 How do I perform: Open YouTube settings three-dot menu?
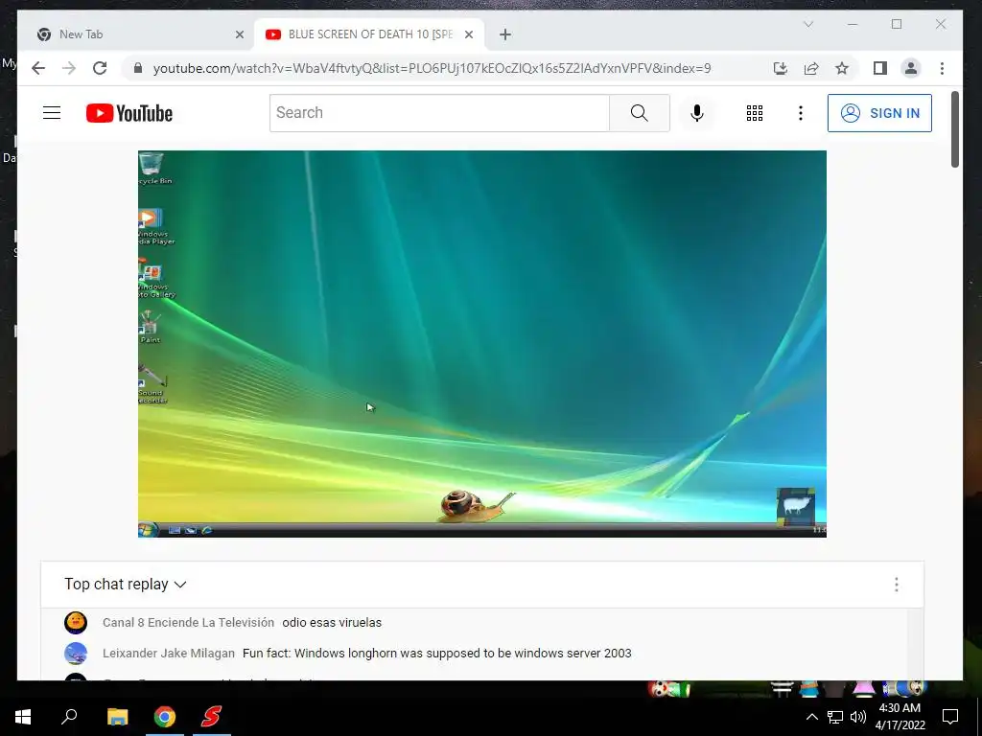click(801, 113)
